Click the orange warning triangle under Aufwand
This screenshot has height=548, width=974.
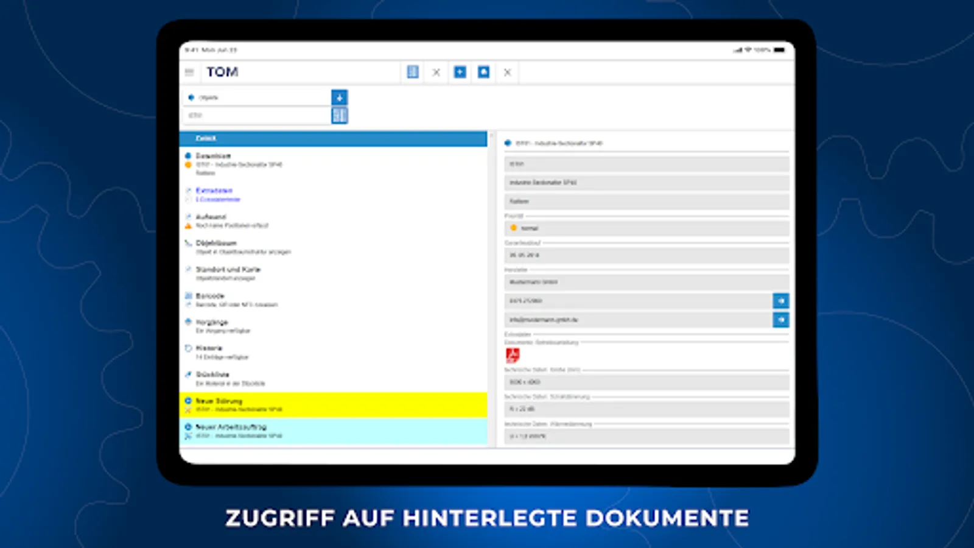click(x=188, y=226)
